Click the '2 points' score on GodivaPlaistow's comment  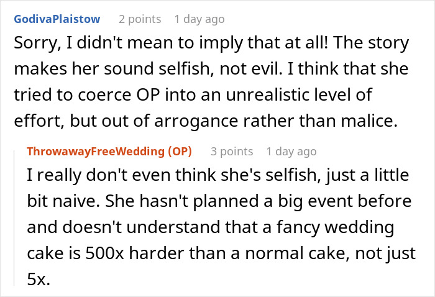[140, 19]
